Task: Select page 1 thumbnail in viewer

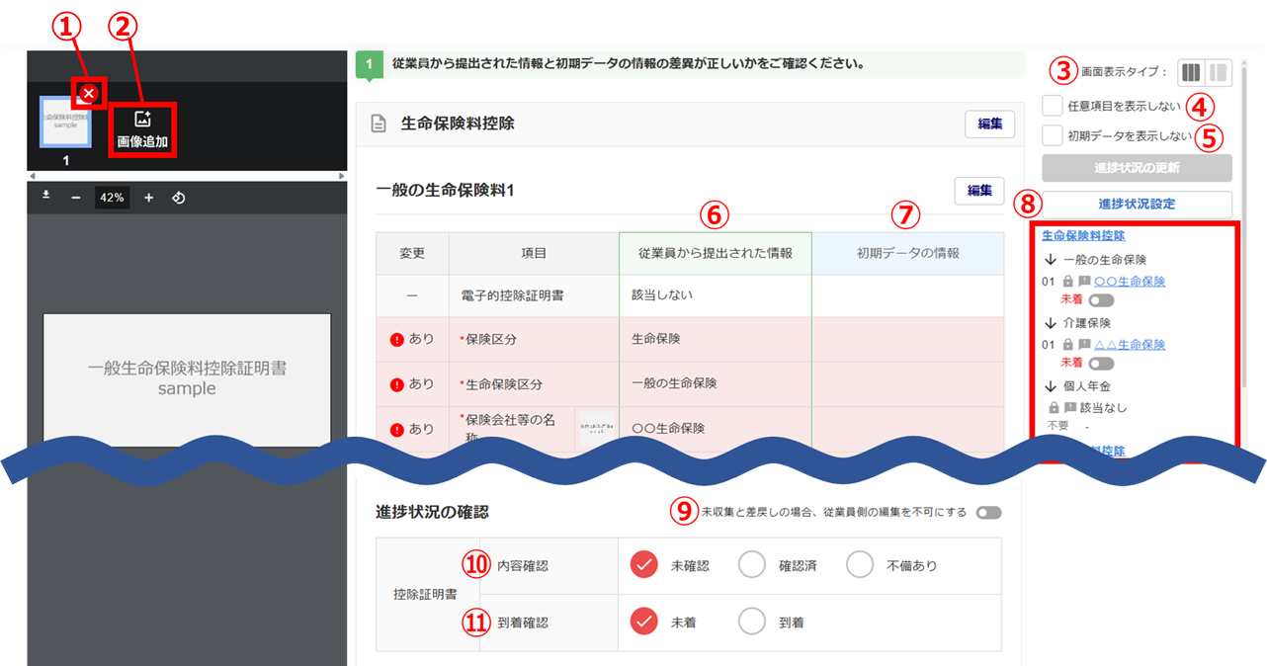Action: 65,123
